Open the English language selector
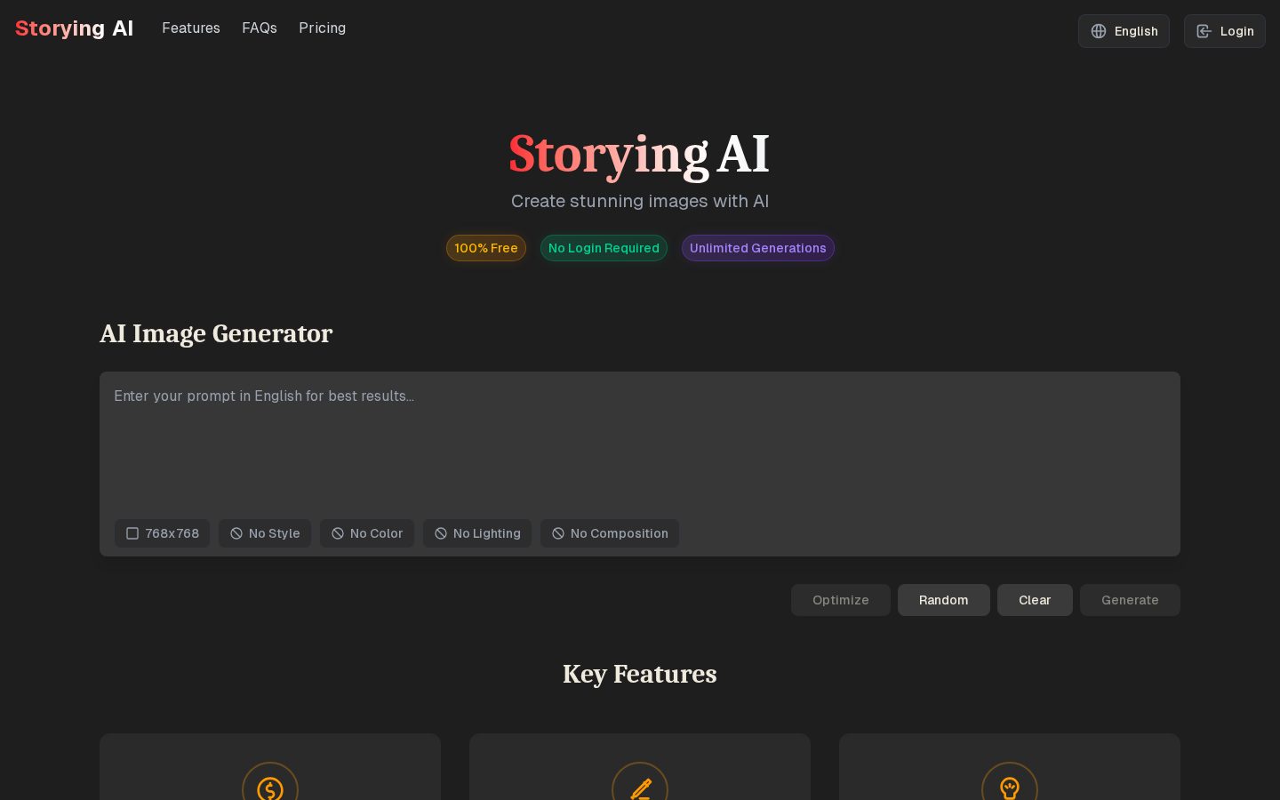This screenshot has width=1280, height=800. pyautogui.click(x=1124, y=31)
